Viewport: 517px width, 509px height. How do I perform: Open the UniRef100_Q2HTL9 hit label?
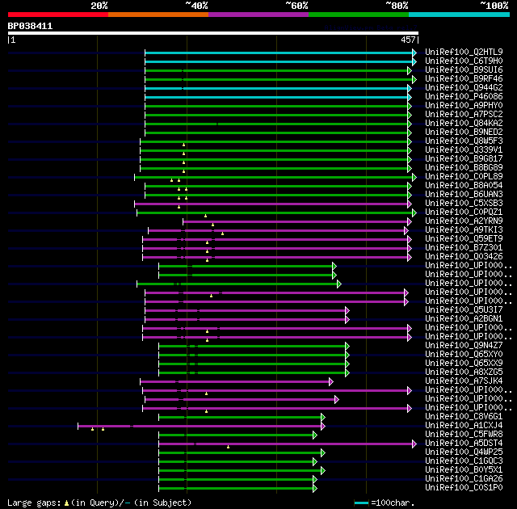464,52
